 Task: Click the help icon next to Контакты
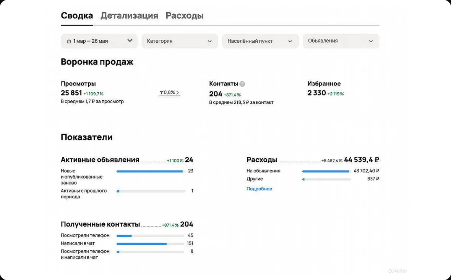(x=242, y=84)
